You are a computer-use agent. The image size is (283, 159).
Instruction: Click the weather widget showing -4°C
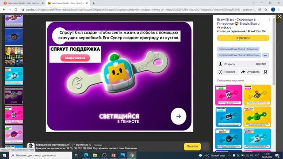pyautogui.click(x=212, y=155)
